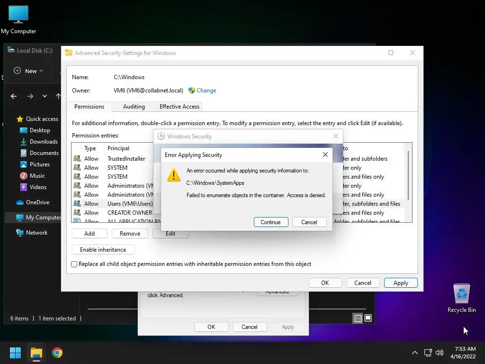Check Replace all child object permission entries
Screen dimensions: 485x364
[x=74, y=264]
